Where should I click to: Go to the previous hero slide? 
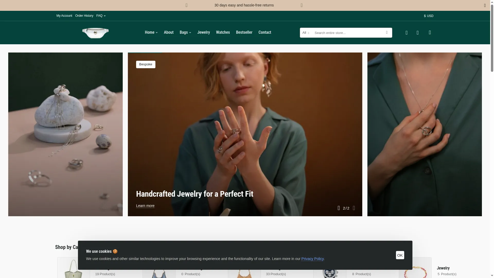click(339, 208)
